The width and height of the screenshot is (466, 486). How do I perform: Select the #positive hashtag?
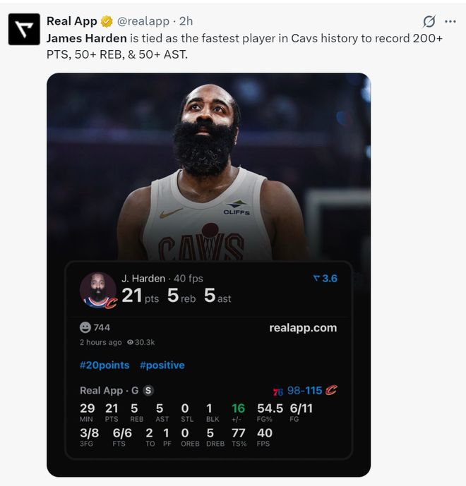pyautogui.click(x=162, y=365)
